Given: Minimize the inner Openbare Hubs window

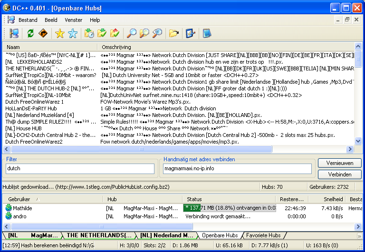Looking at the screenshot, I should (338, 20).
